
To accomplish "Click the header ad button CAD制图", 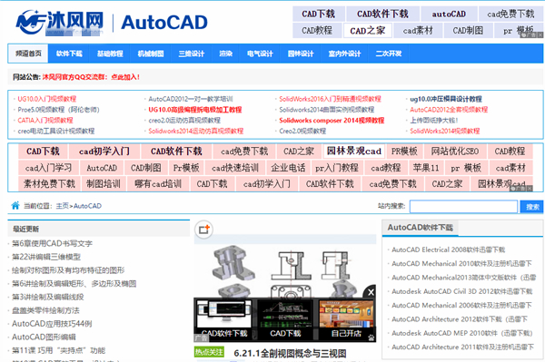I will click(x=468, y=31).
